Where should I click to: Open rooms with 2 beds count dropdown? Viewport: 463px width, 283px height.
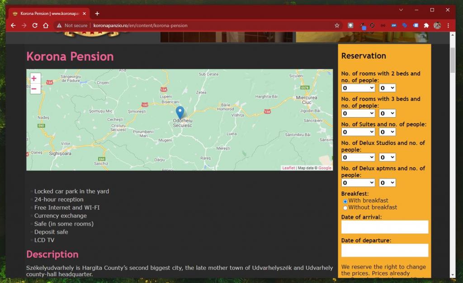click(x=358, y=88)
